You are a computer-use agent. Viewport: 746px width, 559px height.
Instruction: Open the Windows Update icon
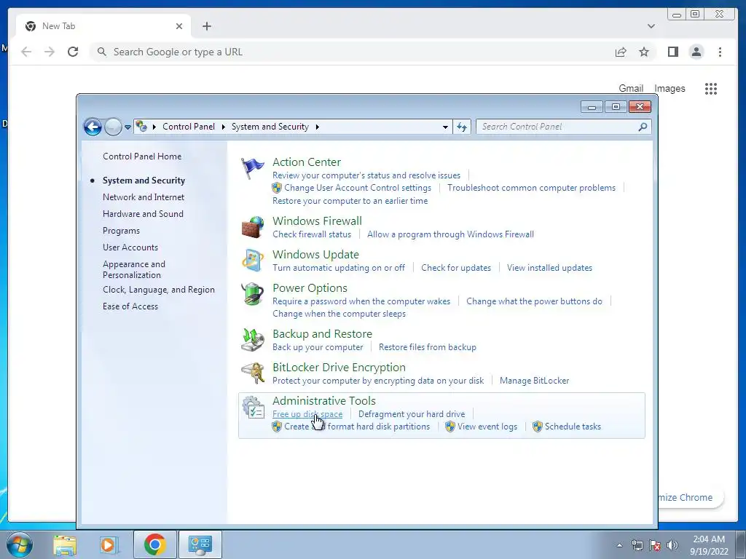coord(252,261)
